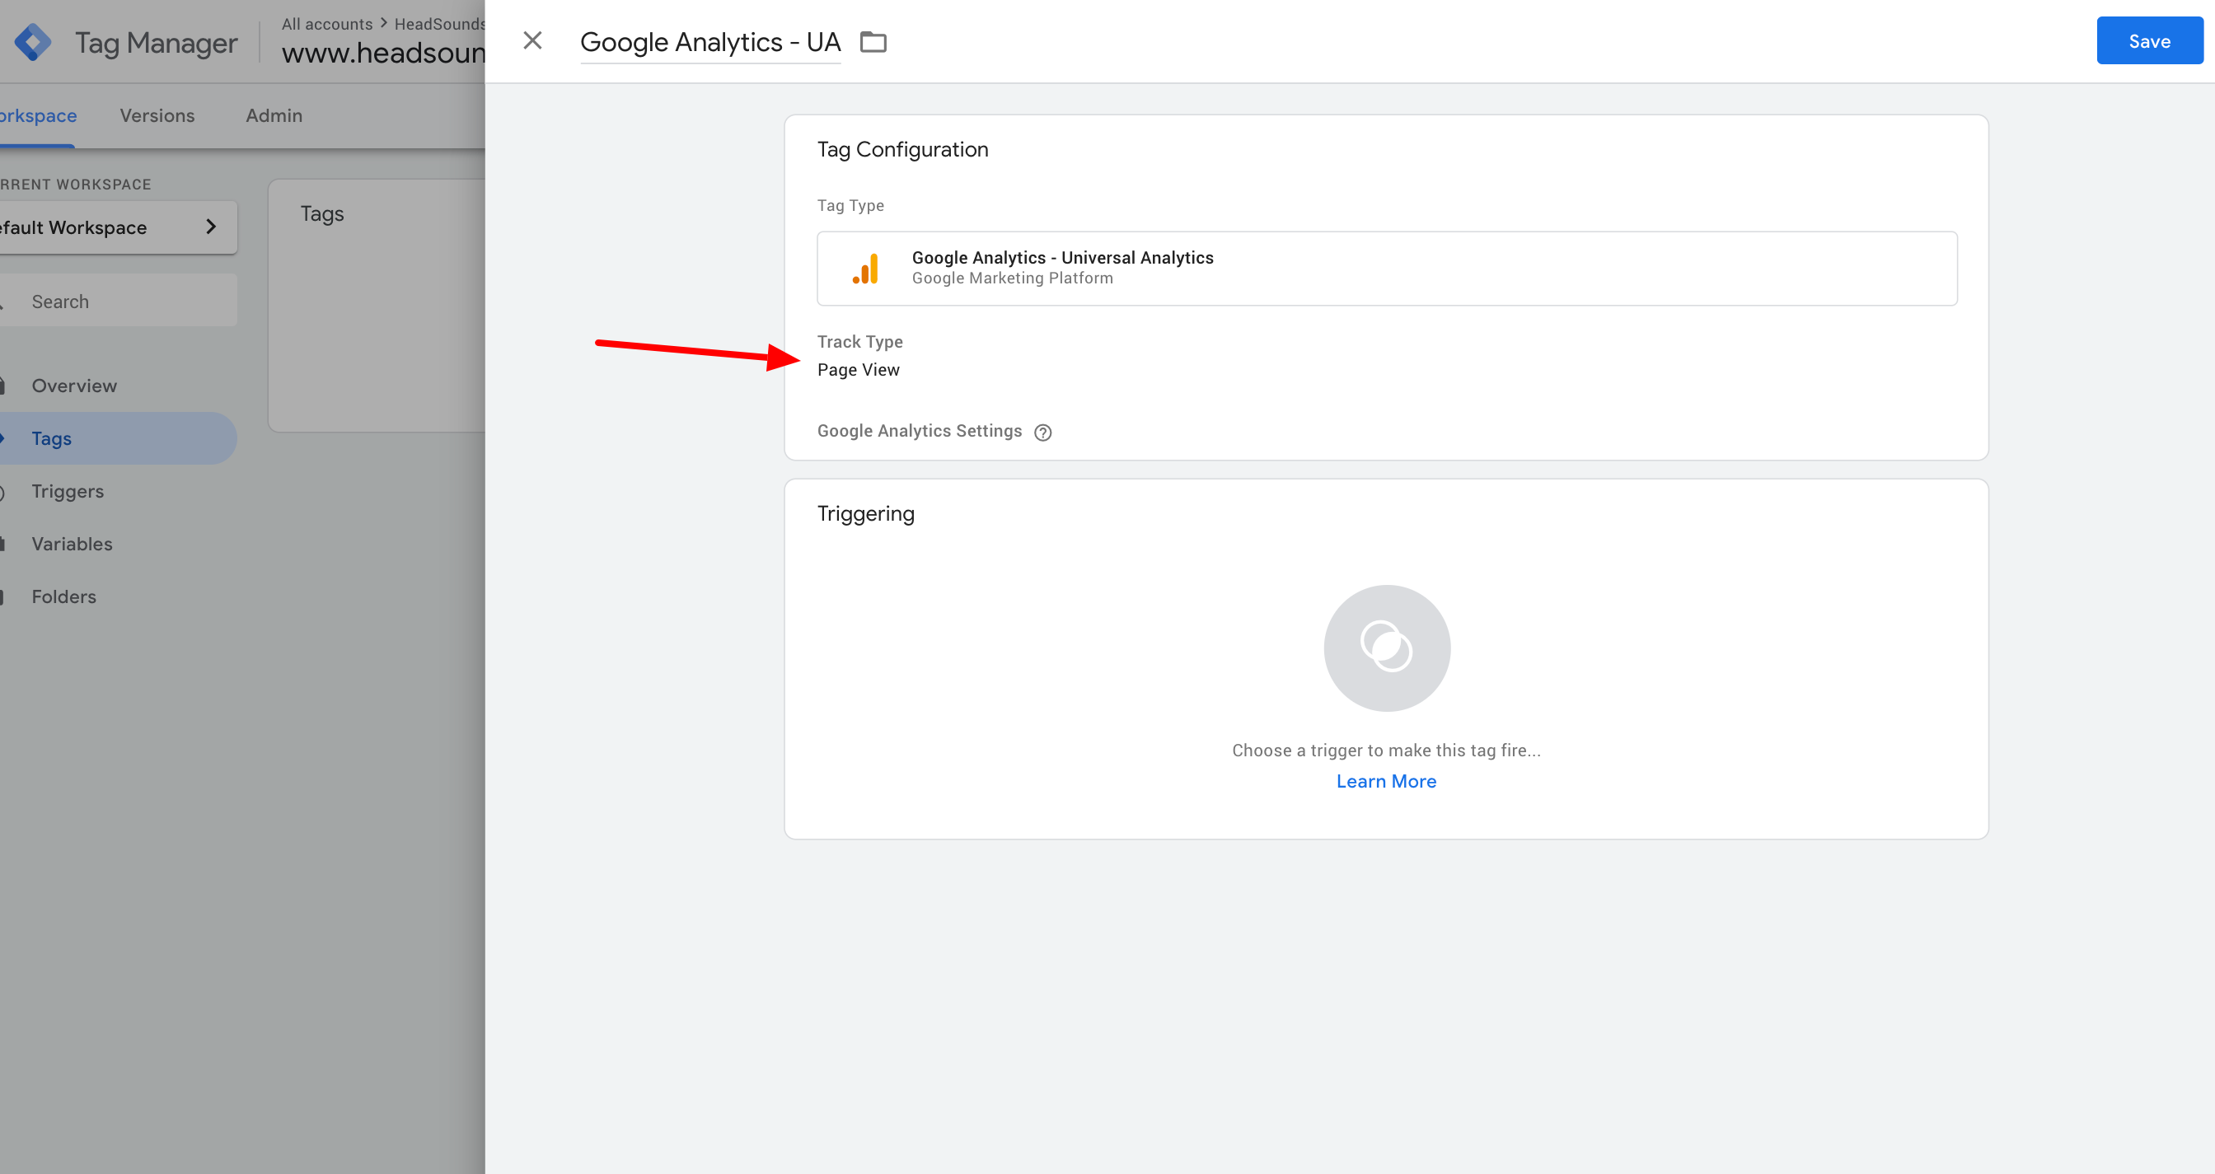2215x1174 pixels.
Task: Click the Google Analytics Settings label
Action: pos(919,431)
